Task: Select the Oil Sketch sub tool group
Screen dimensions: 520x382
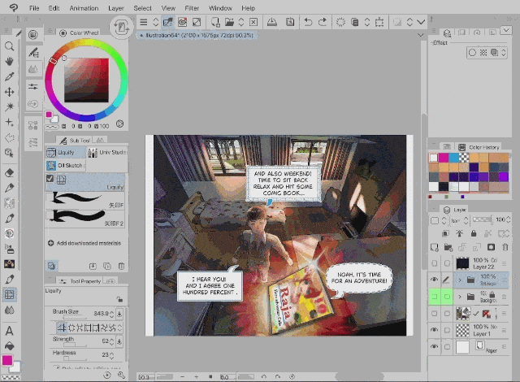Action: (x=65, y=165)
